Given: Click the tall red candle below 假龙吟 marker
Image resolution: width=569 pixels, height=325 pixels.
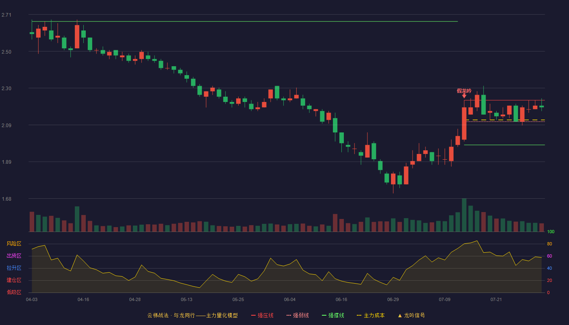Looking at the screenshot, I should pyautogui.click(x=464, y=123).
